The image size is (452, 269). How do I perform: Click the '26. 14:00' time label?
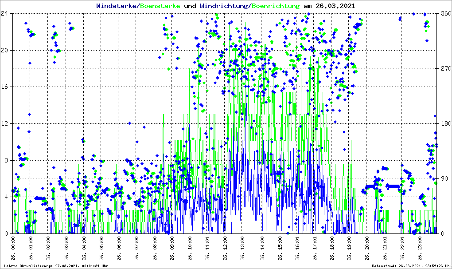coord(262,249)
